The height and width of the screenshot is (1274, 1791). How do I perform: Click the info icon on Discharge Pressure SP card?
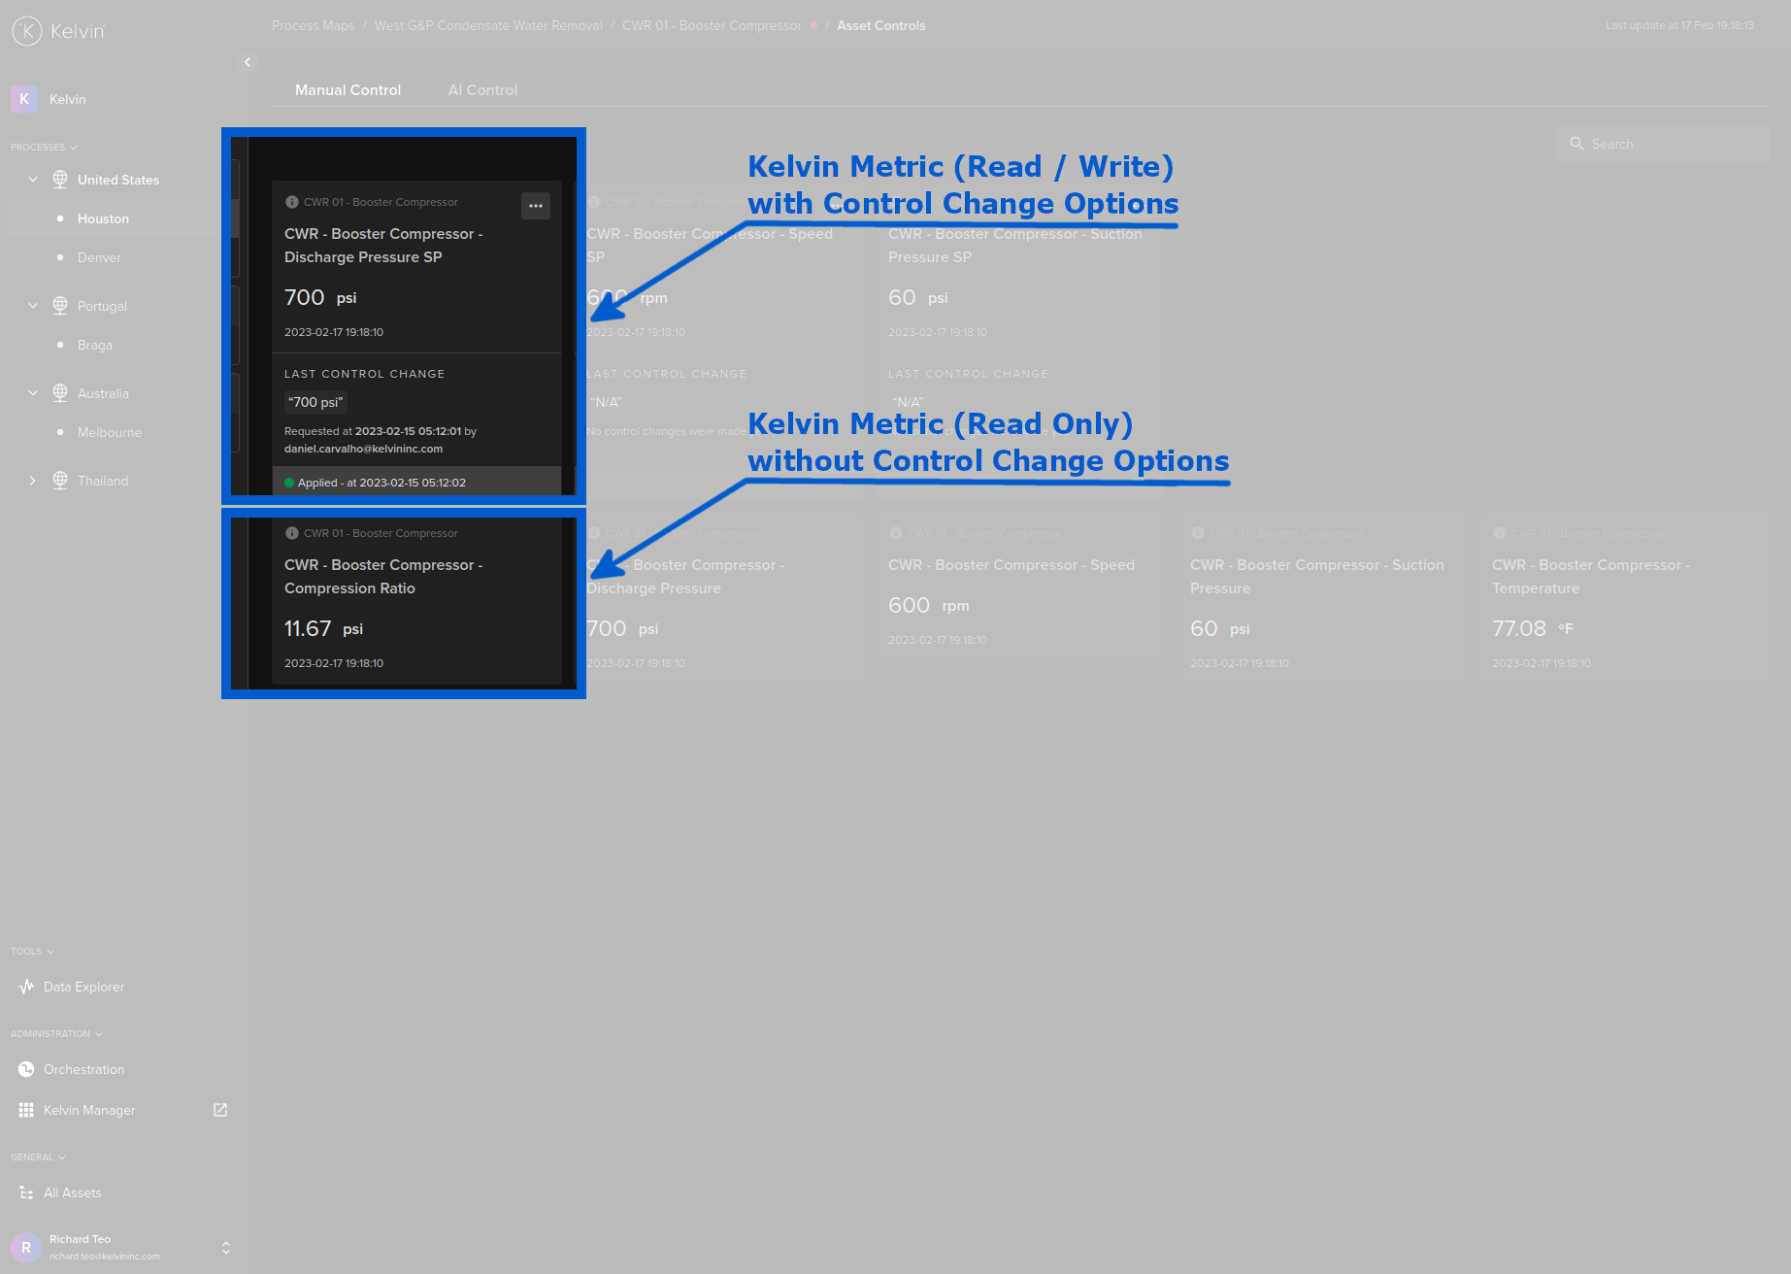[x=291, y=202]
